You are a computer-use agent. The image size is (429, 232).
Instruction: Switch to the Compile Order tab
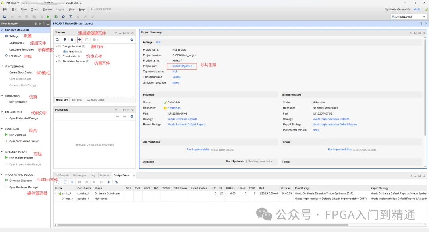tap(95, 100)
